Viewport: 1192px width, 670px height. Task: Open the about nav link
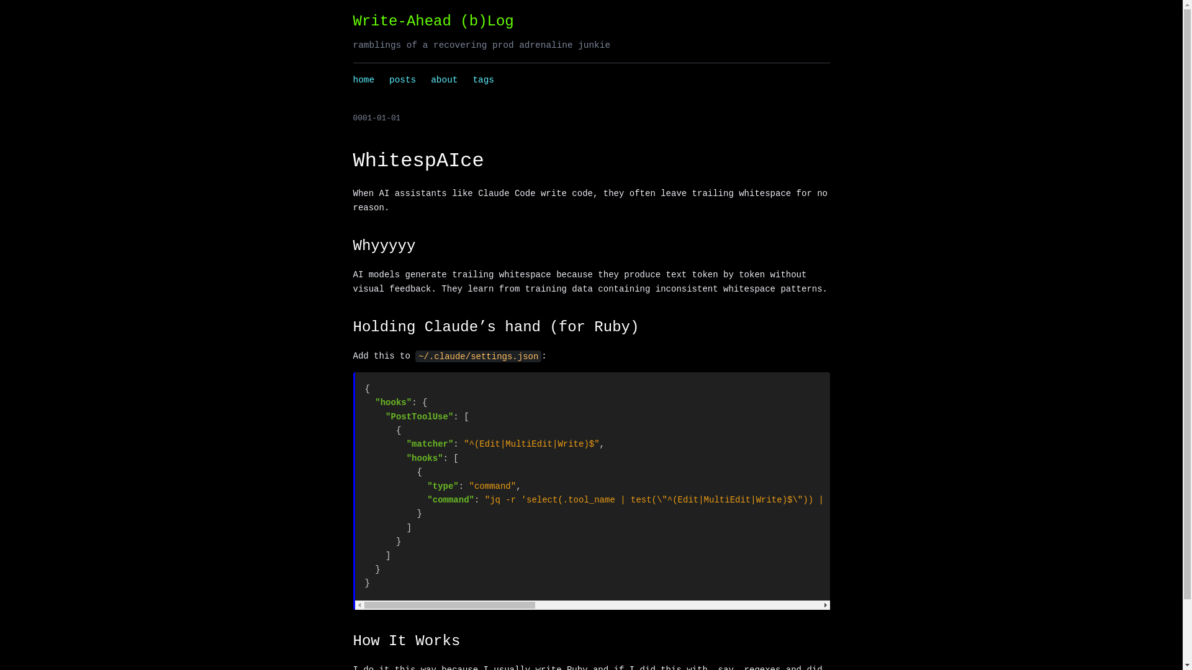pos(444,80)
